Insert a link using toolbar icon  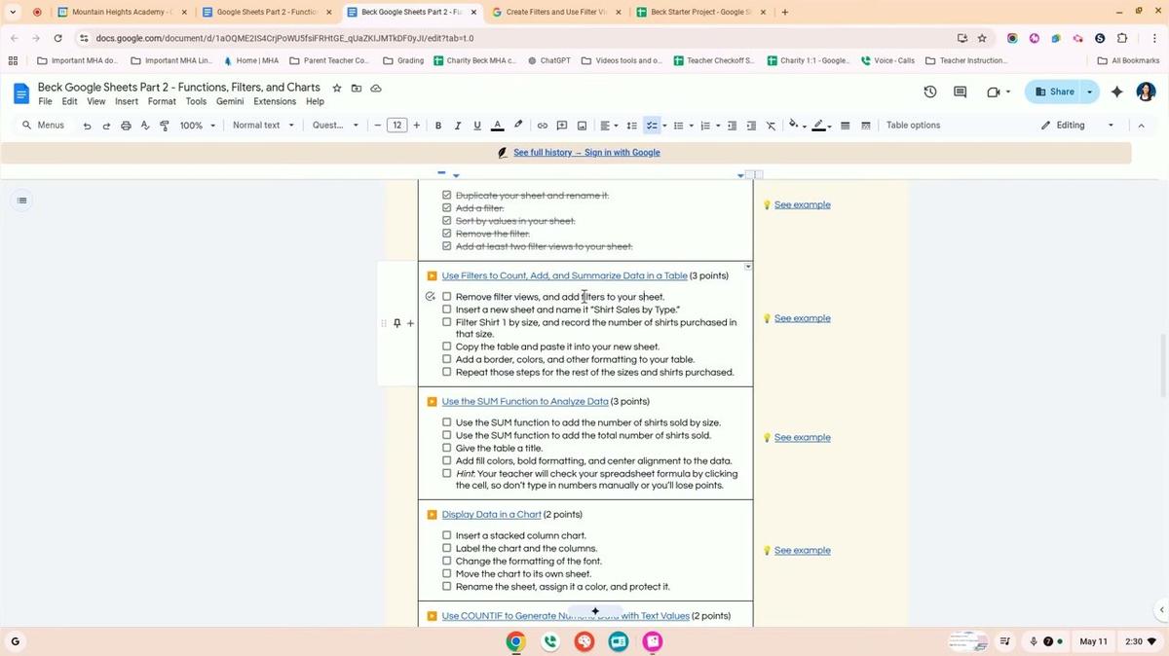coord(543,126)
